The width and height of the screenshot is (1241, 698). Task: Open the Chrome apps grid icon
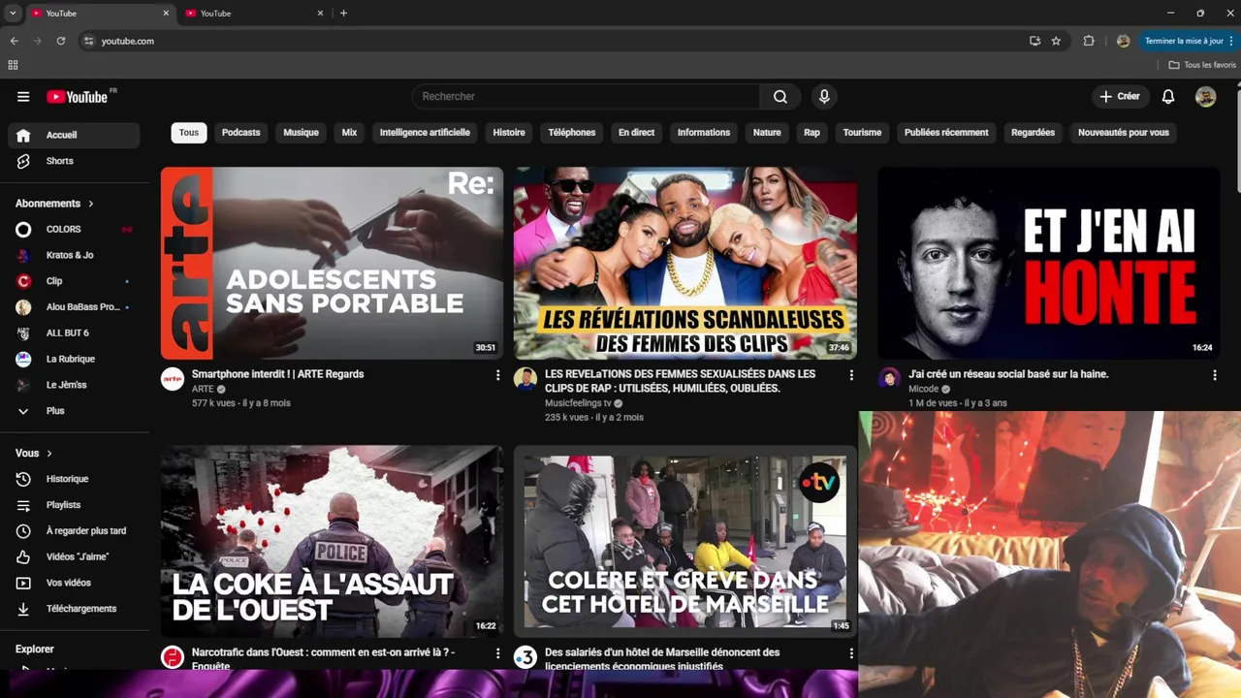tap(13, 65)
